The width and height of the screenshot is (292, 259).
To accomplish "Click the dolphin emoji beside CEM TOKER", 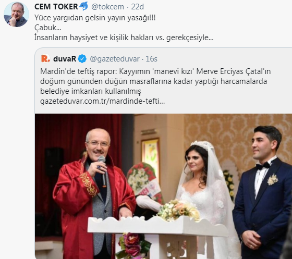I will coord(84,6).
